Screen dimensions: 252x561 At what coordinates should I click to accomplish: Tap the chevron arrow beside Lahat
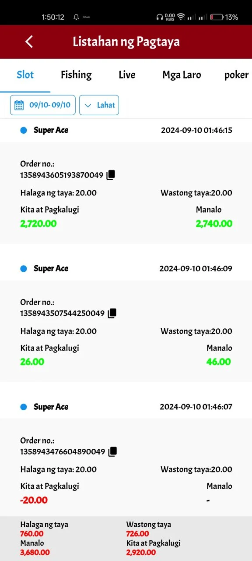(x=88, y=106)
